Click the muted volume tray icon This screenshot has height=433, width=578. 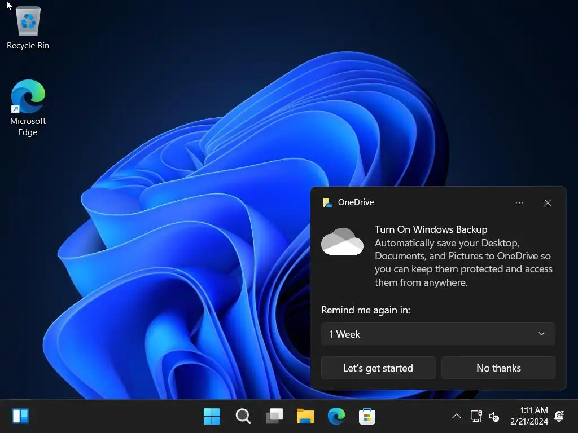point(493,417)
